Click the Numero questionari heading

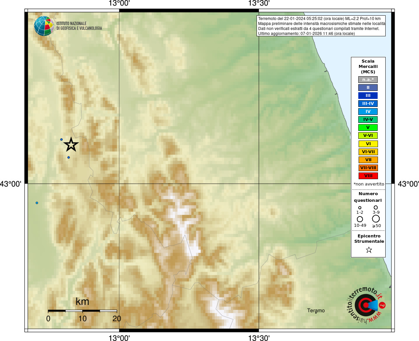[x=368, y=197]
